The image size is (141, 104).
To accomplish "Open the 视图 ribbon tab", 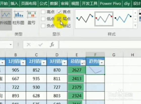I will coord(75,4).
